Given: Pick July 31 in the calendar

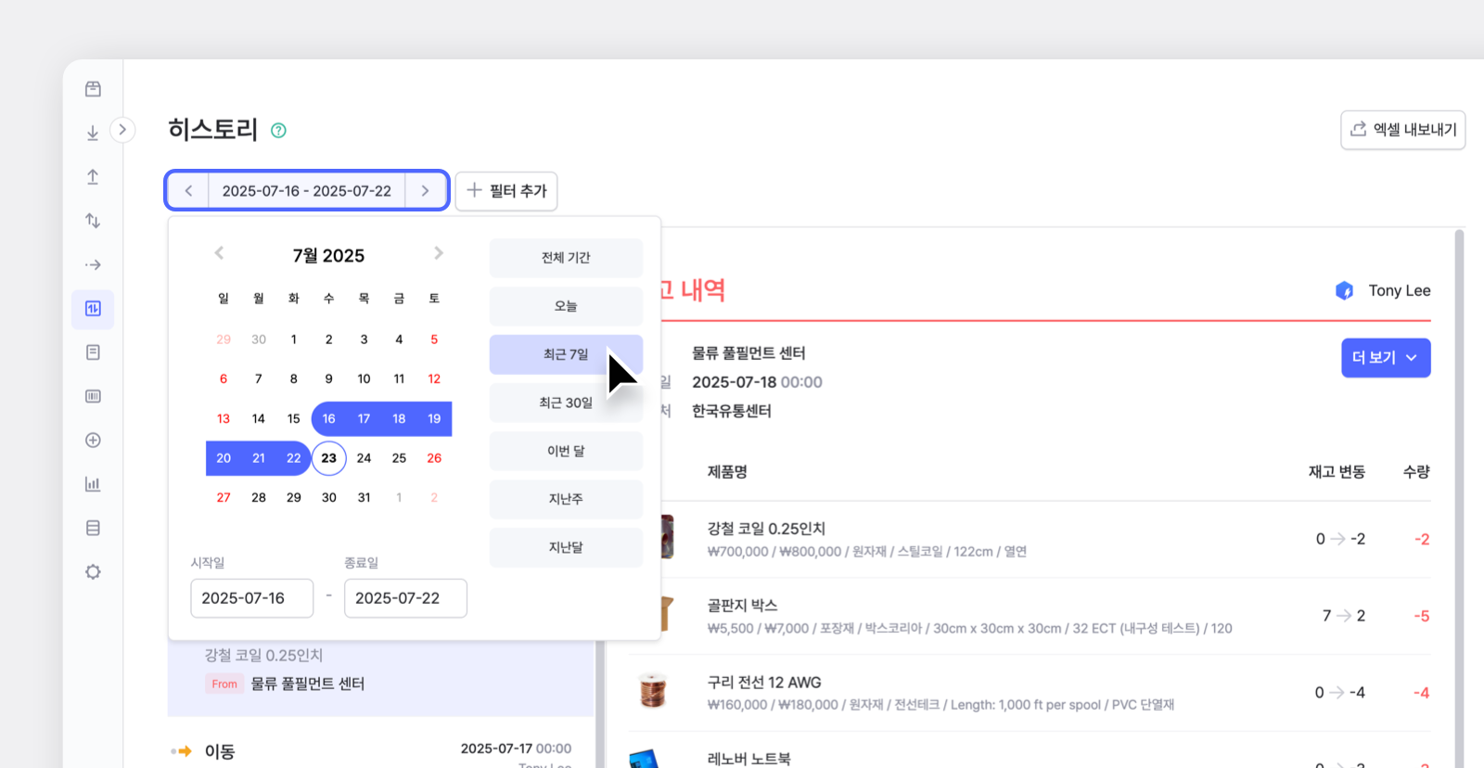Looking at the screenshot, I should click(365, 498).
